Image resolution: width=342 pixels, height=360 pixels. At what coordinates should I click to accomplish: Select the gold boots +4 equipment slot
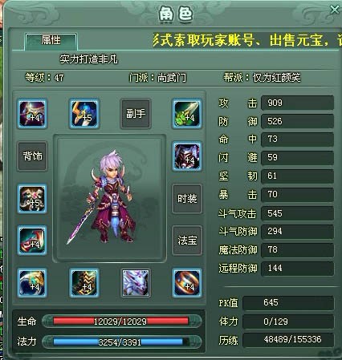(84, 283)
